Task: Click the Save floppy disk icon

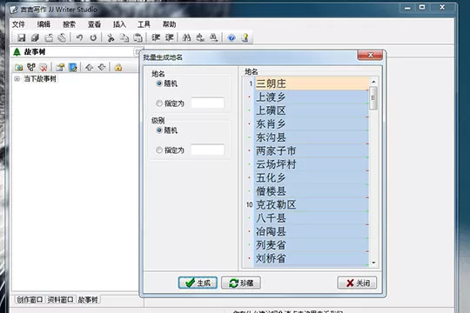Action: [x=21, y=37]
